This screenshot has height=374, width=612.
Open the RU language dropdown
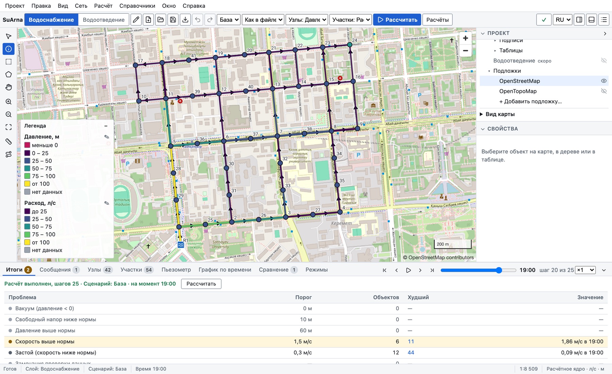562,20
